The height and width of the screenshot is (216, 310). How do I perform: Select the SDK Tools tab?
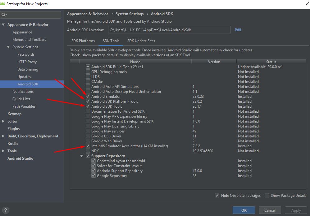(111, 41)
